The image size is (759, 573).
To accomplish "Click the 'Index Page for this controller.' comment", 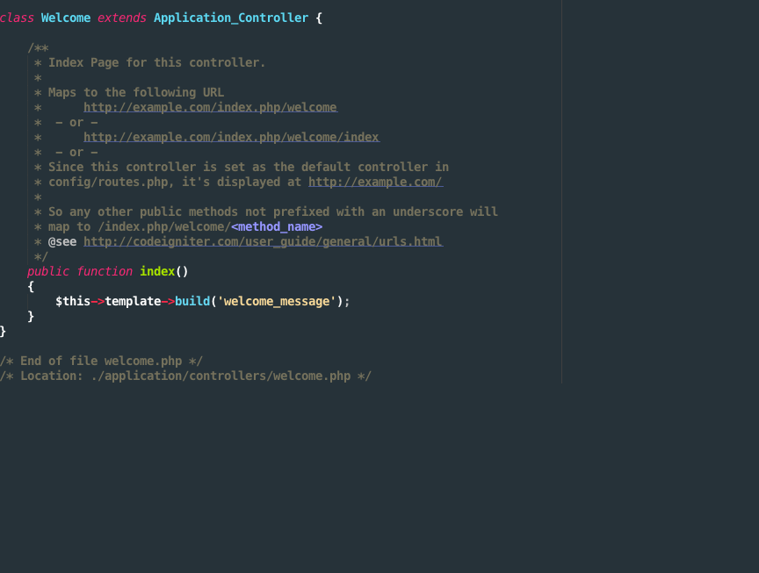I will coord(157,63).
